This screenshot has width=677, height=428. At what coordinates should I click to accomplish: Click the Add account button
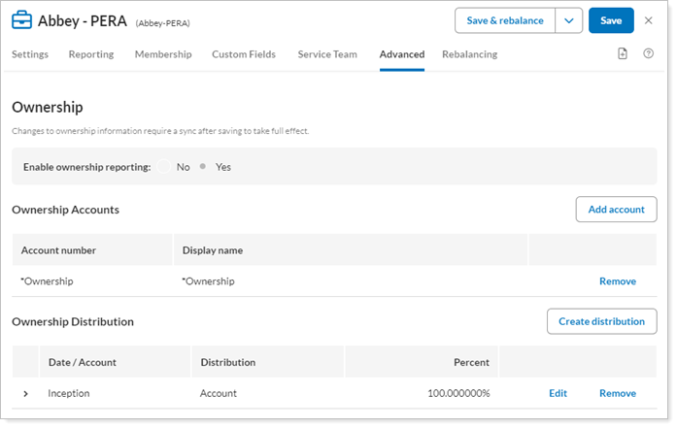click(x=616, y=210)
